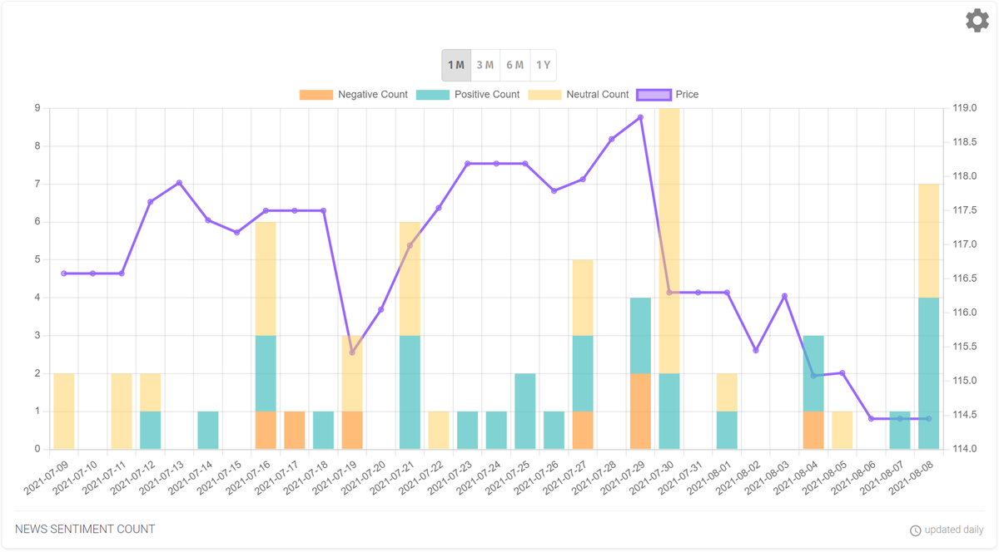Click the positive bar on 2021-07-25
The image size is (999, 552).
(x=525, y=412)
